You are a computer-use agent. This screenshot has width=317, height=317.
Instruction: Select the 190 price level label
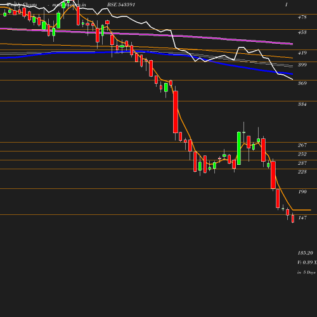click(302, 191)
